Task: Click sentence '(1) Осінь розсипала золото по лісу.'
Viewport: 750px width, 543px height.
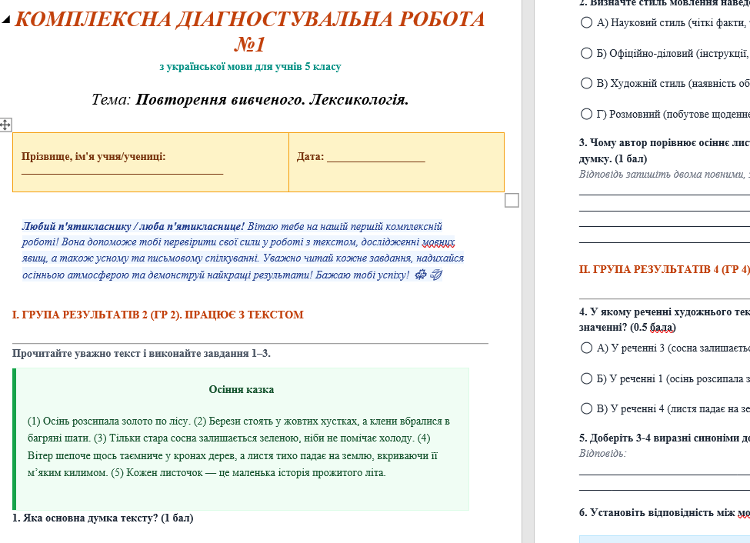Action: tap(109, 421)
